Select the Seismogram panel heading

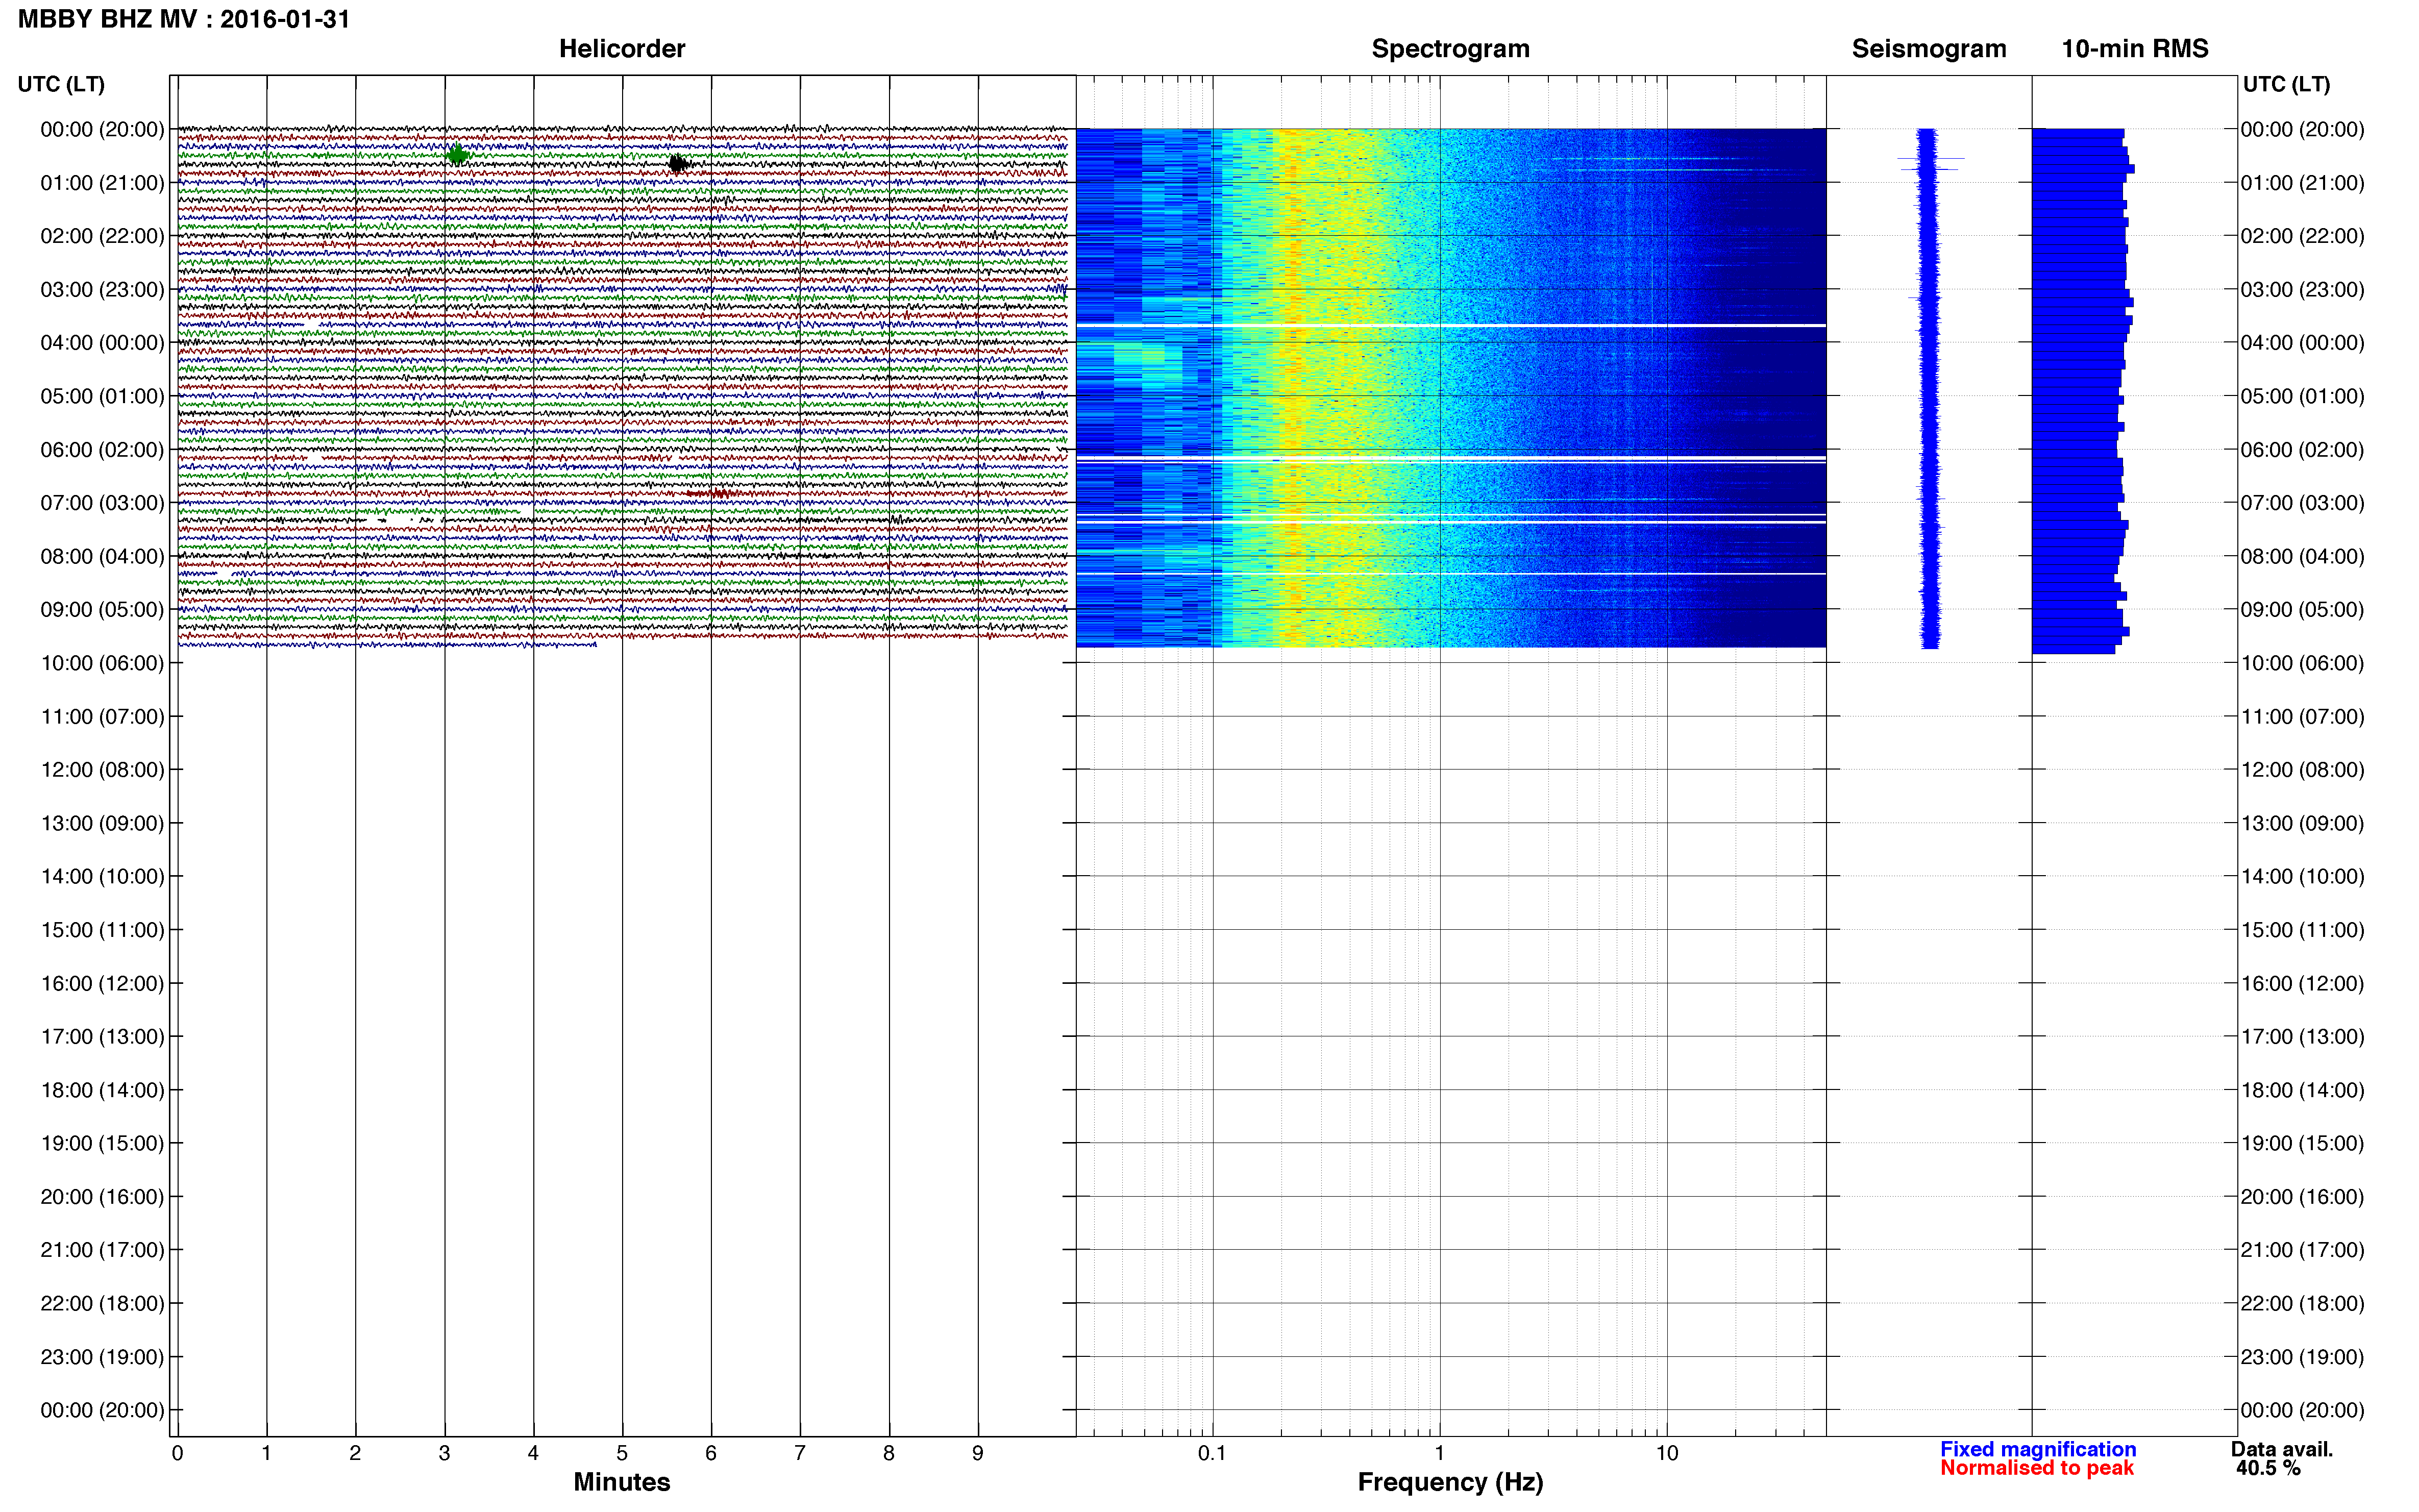tap(1929, 49)
